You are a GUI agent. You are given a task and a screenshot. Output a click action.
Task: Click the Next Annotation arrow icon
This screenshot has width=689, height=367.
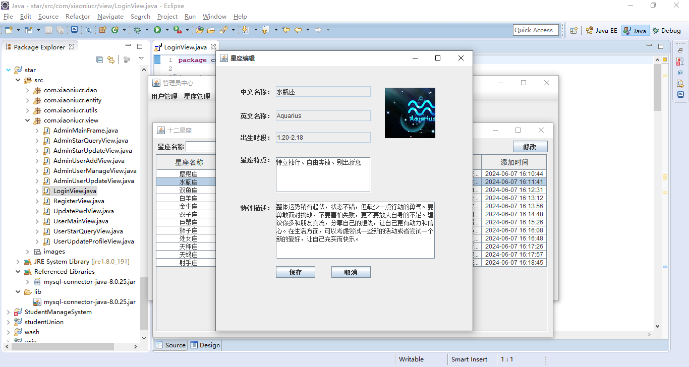245,30
